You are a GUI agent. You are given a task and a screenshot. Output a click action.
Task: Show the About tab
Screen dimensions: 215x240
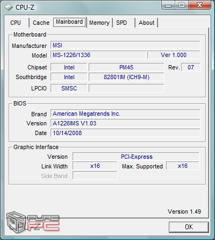[147, 23]
